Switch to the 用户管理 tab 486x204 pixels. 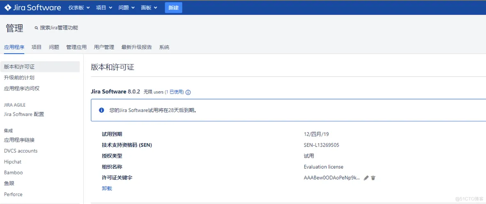pyautogui.click(x=104, y=47)
